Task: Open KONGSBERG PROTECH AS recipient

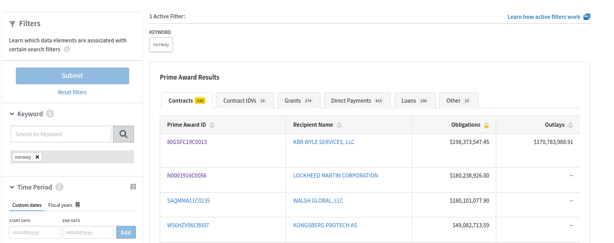Action: pyautogui.click(x=325, y=225)
